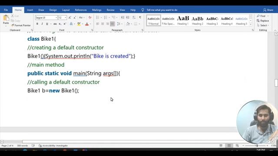This screenshot has width=278, height=156.
Task: Apply the Heading 1 style
Action: point(183,20)
